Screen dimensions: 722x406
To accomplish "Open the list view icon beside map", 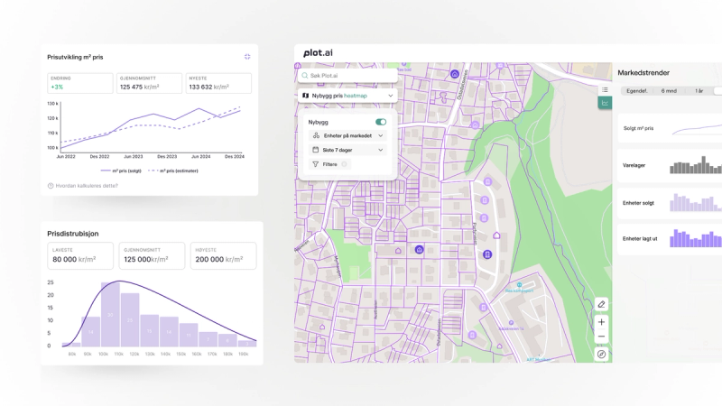I will (x=605, y=90).
